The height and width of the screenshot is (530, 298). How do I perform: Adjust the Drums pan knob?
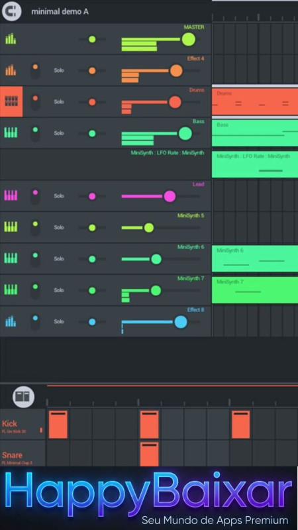click(92, 102)
